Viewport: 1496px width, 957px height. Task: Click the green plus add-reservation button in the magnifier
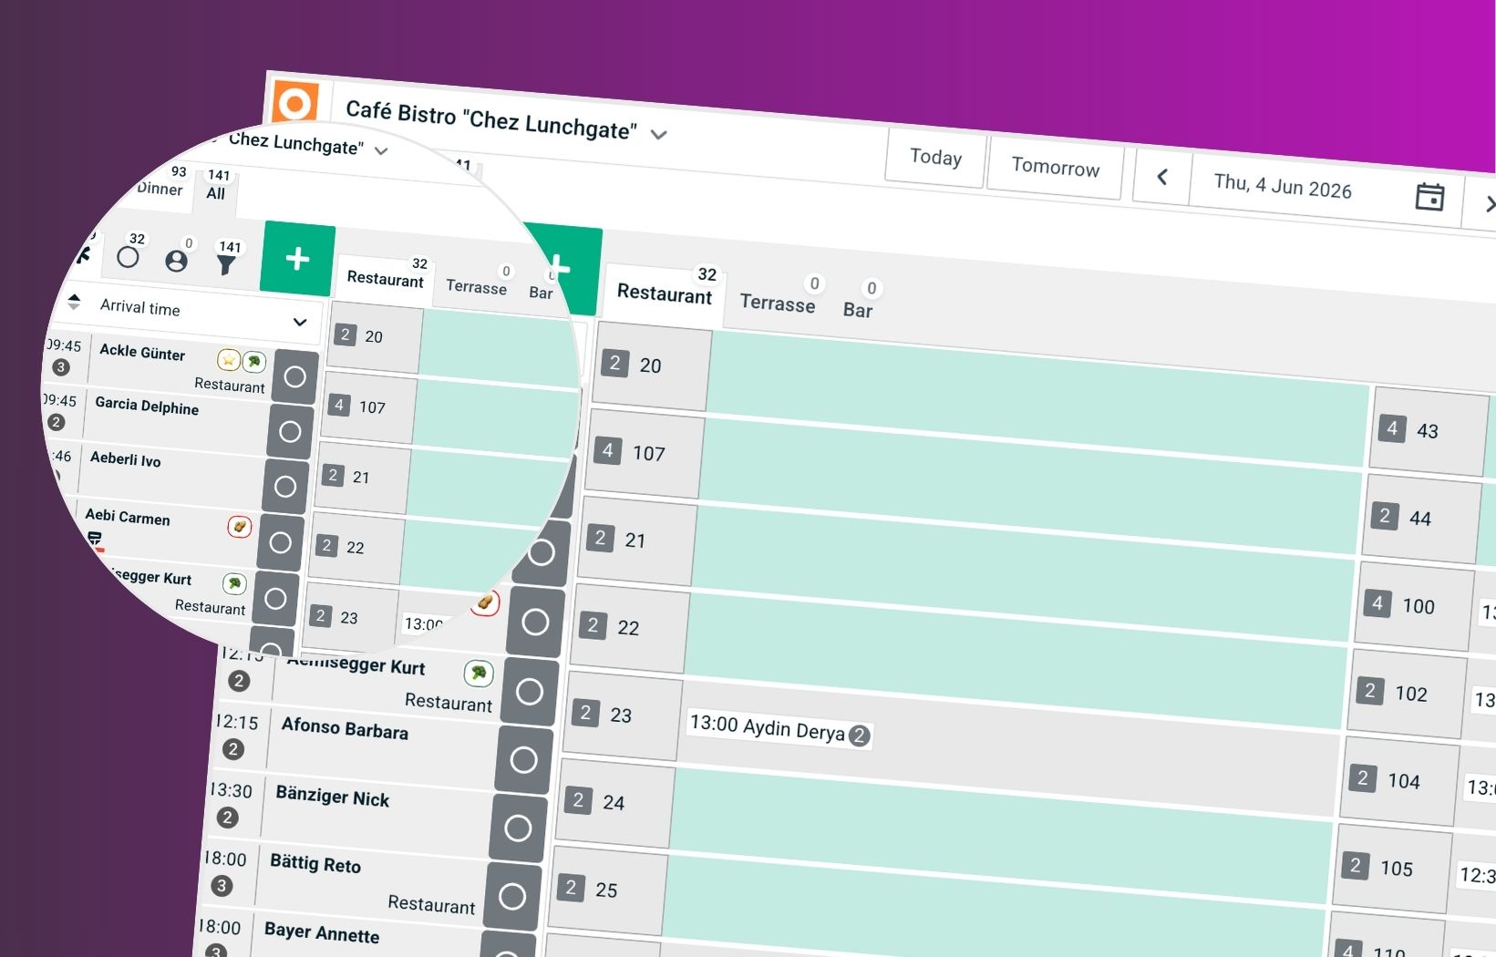tap(297, 260)
